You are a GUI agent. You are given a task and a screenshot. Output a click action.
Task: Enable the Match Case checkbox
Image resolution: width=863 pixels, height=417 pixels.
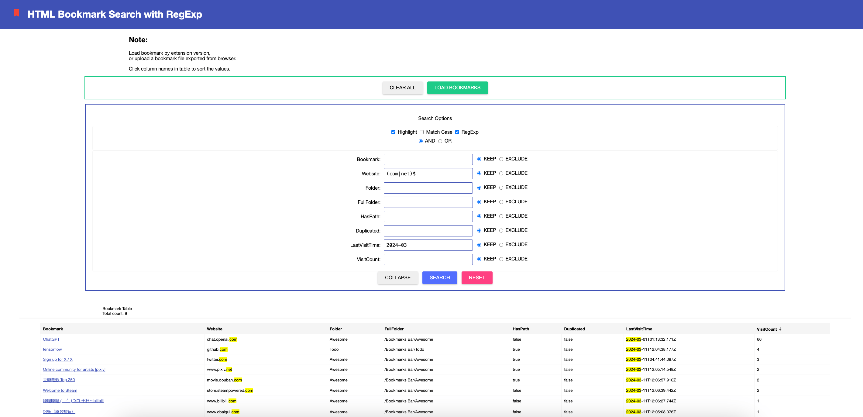(422, 132)
